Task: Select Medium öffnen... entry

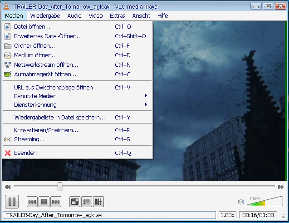Action: (x=77, y=55)
